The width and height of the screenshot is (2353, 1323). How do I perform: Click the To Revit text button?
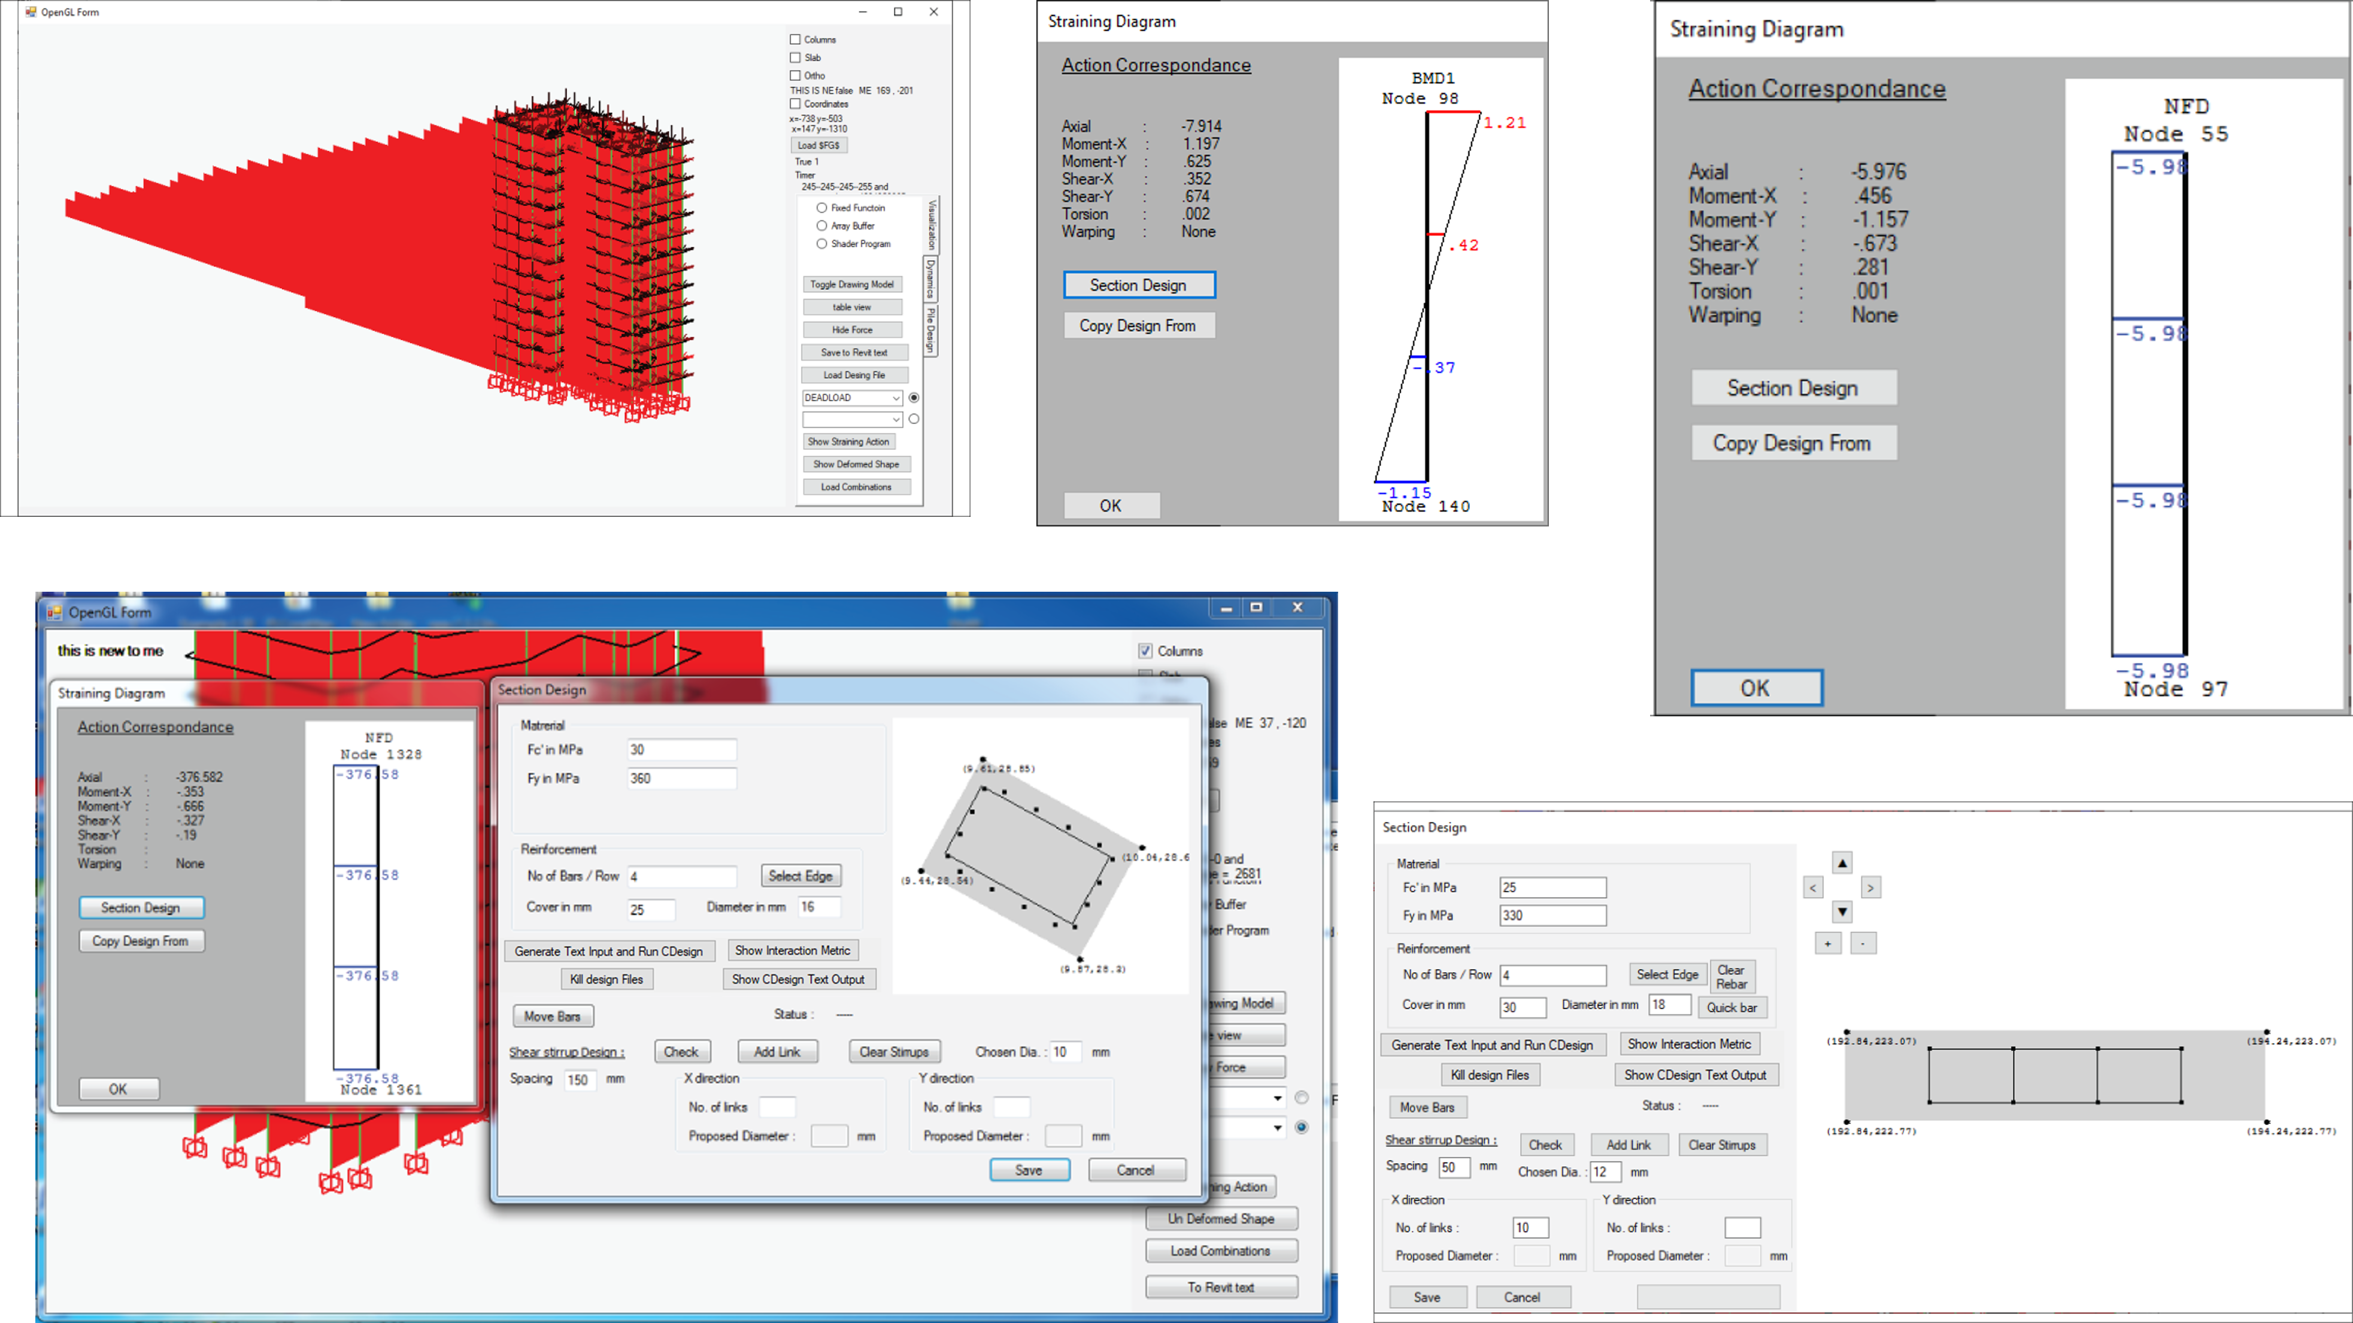(x=1221, y=1288)
